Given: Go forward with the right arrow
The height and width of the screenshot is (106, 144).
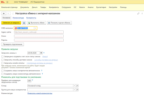Looking at the screenshot, I should point(8,14).
